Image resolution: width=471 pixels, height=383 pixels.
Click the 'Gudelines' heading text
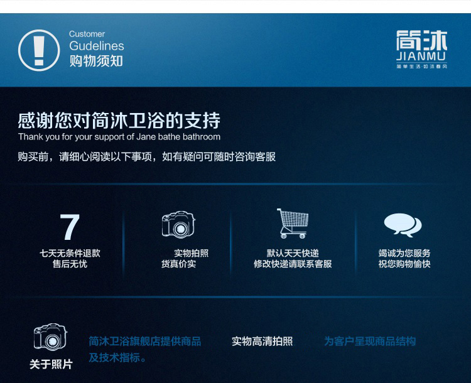pos(97,46)
